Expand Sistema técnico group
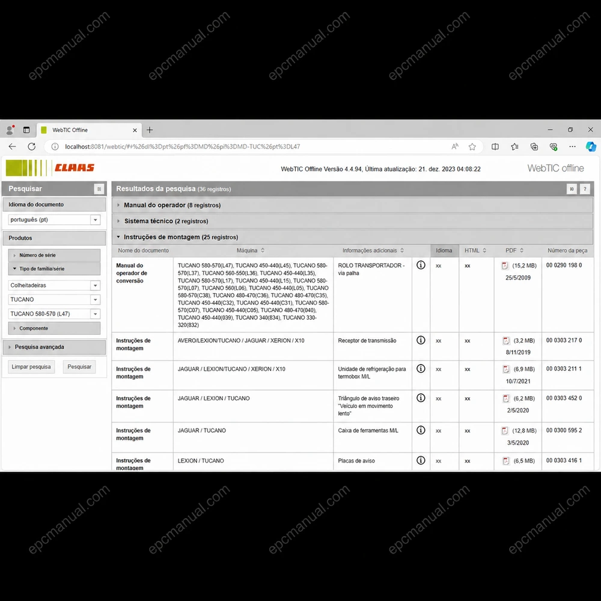601x601 pixels. [x=352, y=221]
